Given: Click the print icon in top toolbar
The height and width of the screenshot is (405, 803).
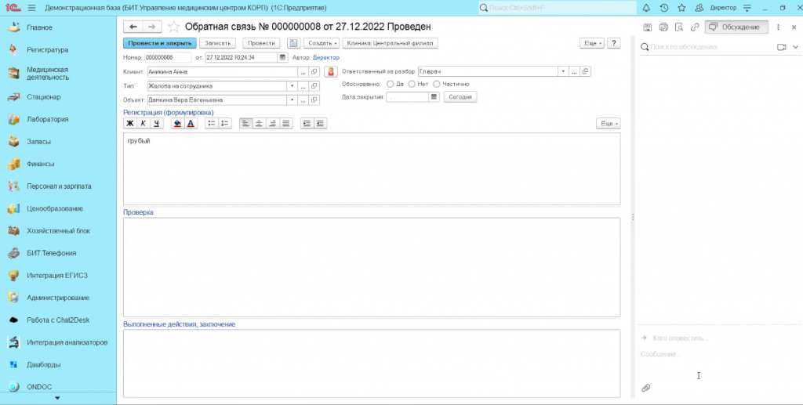Looking at the screenshot, I should (x=663, y=27).
